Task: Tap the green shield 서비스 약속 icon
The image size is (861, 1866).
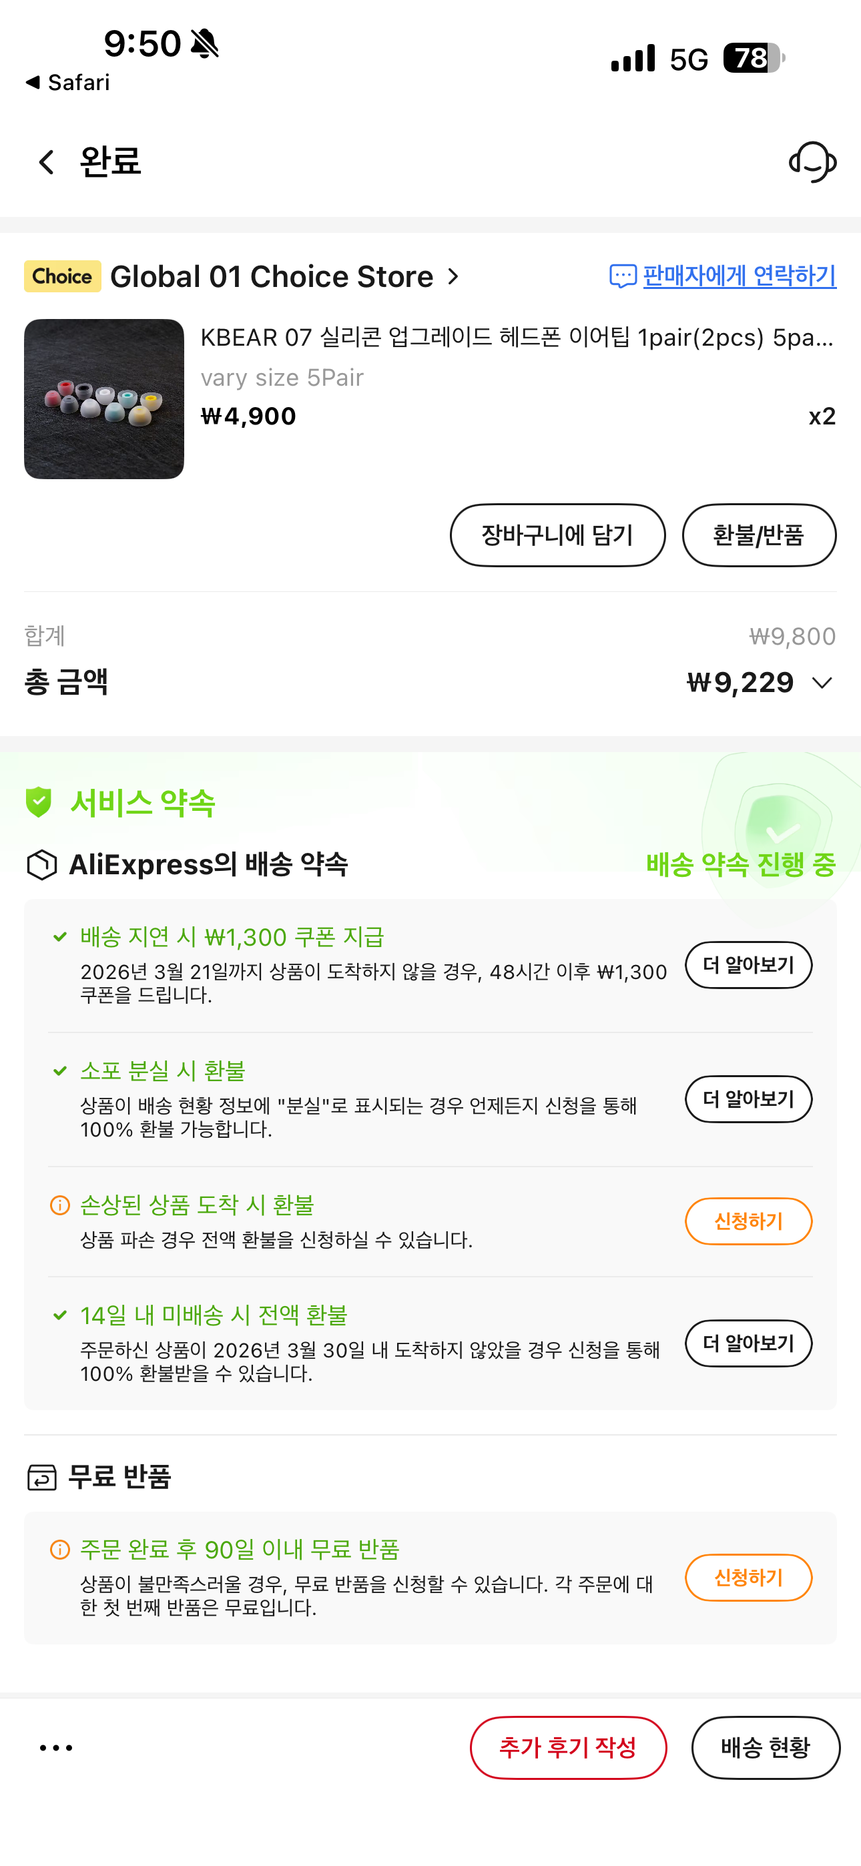Action: 39,802
